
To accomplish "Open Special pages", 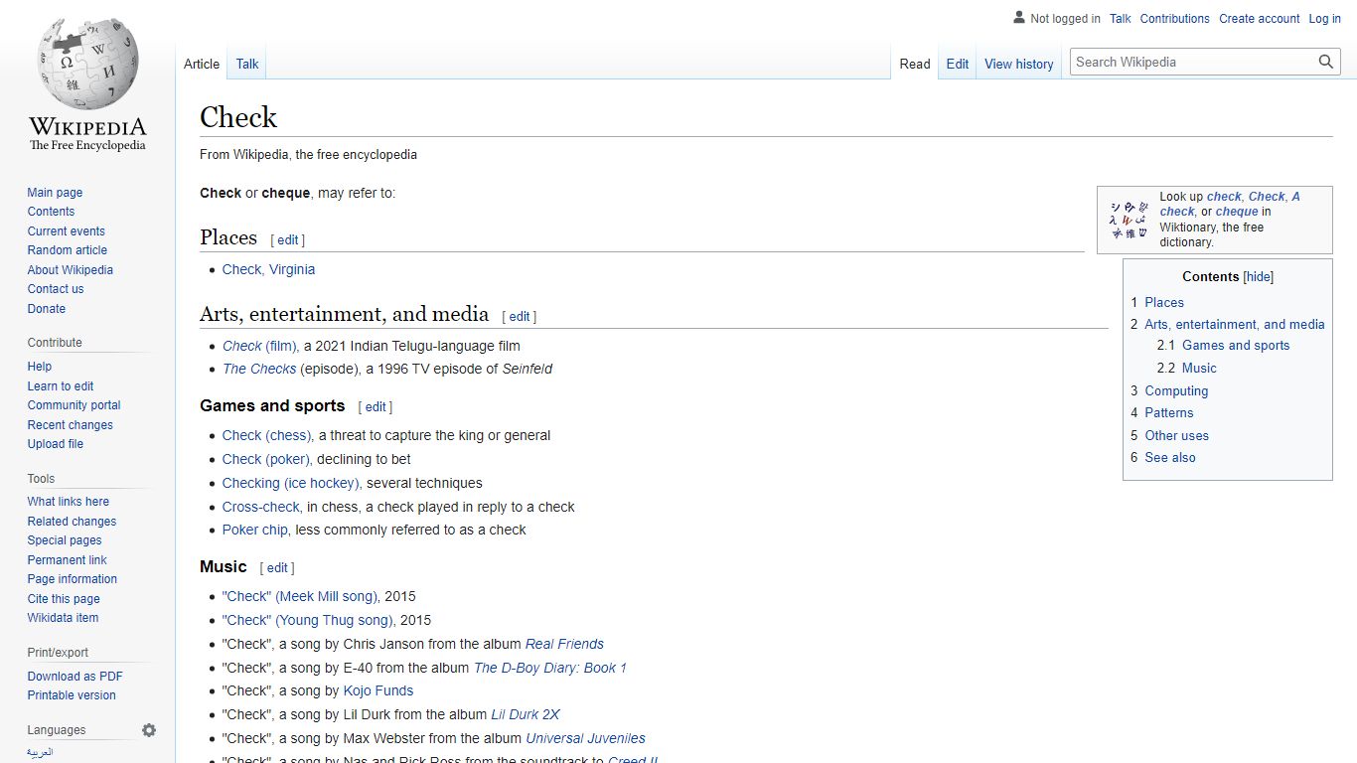I will click(x=65, y=540).
